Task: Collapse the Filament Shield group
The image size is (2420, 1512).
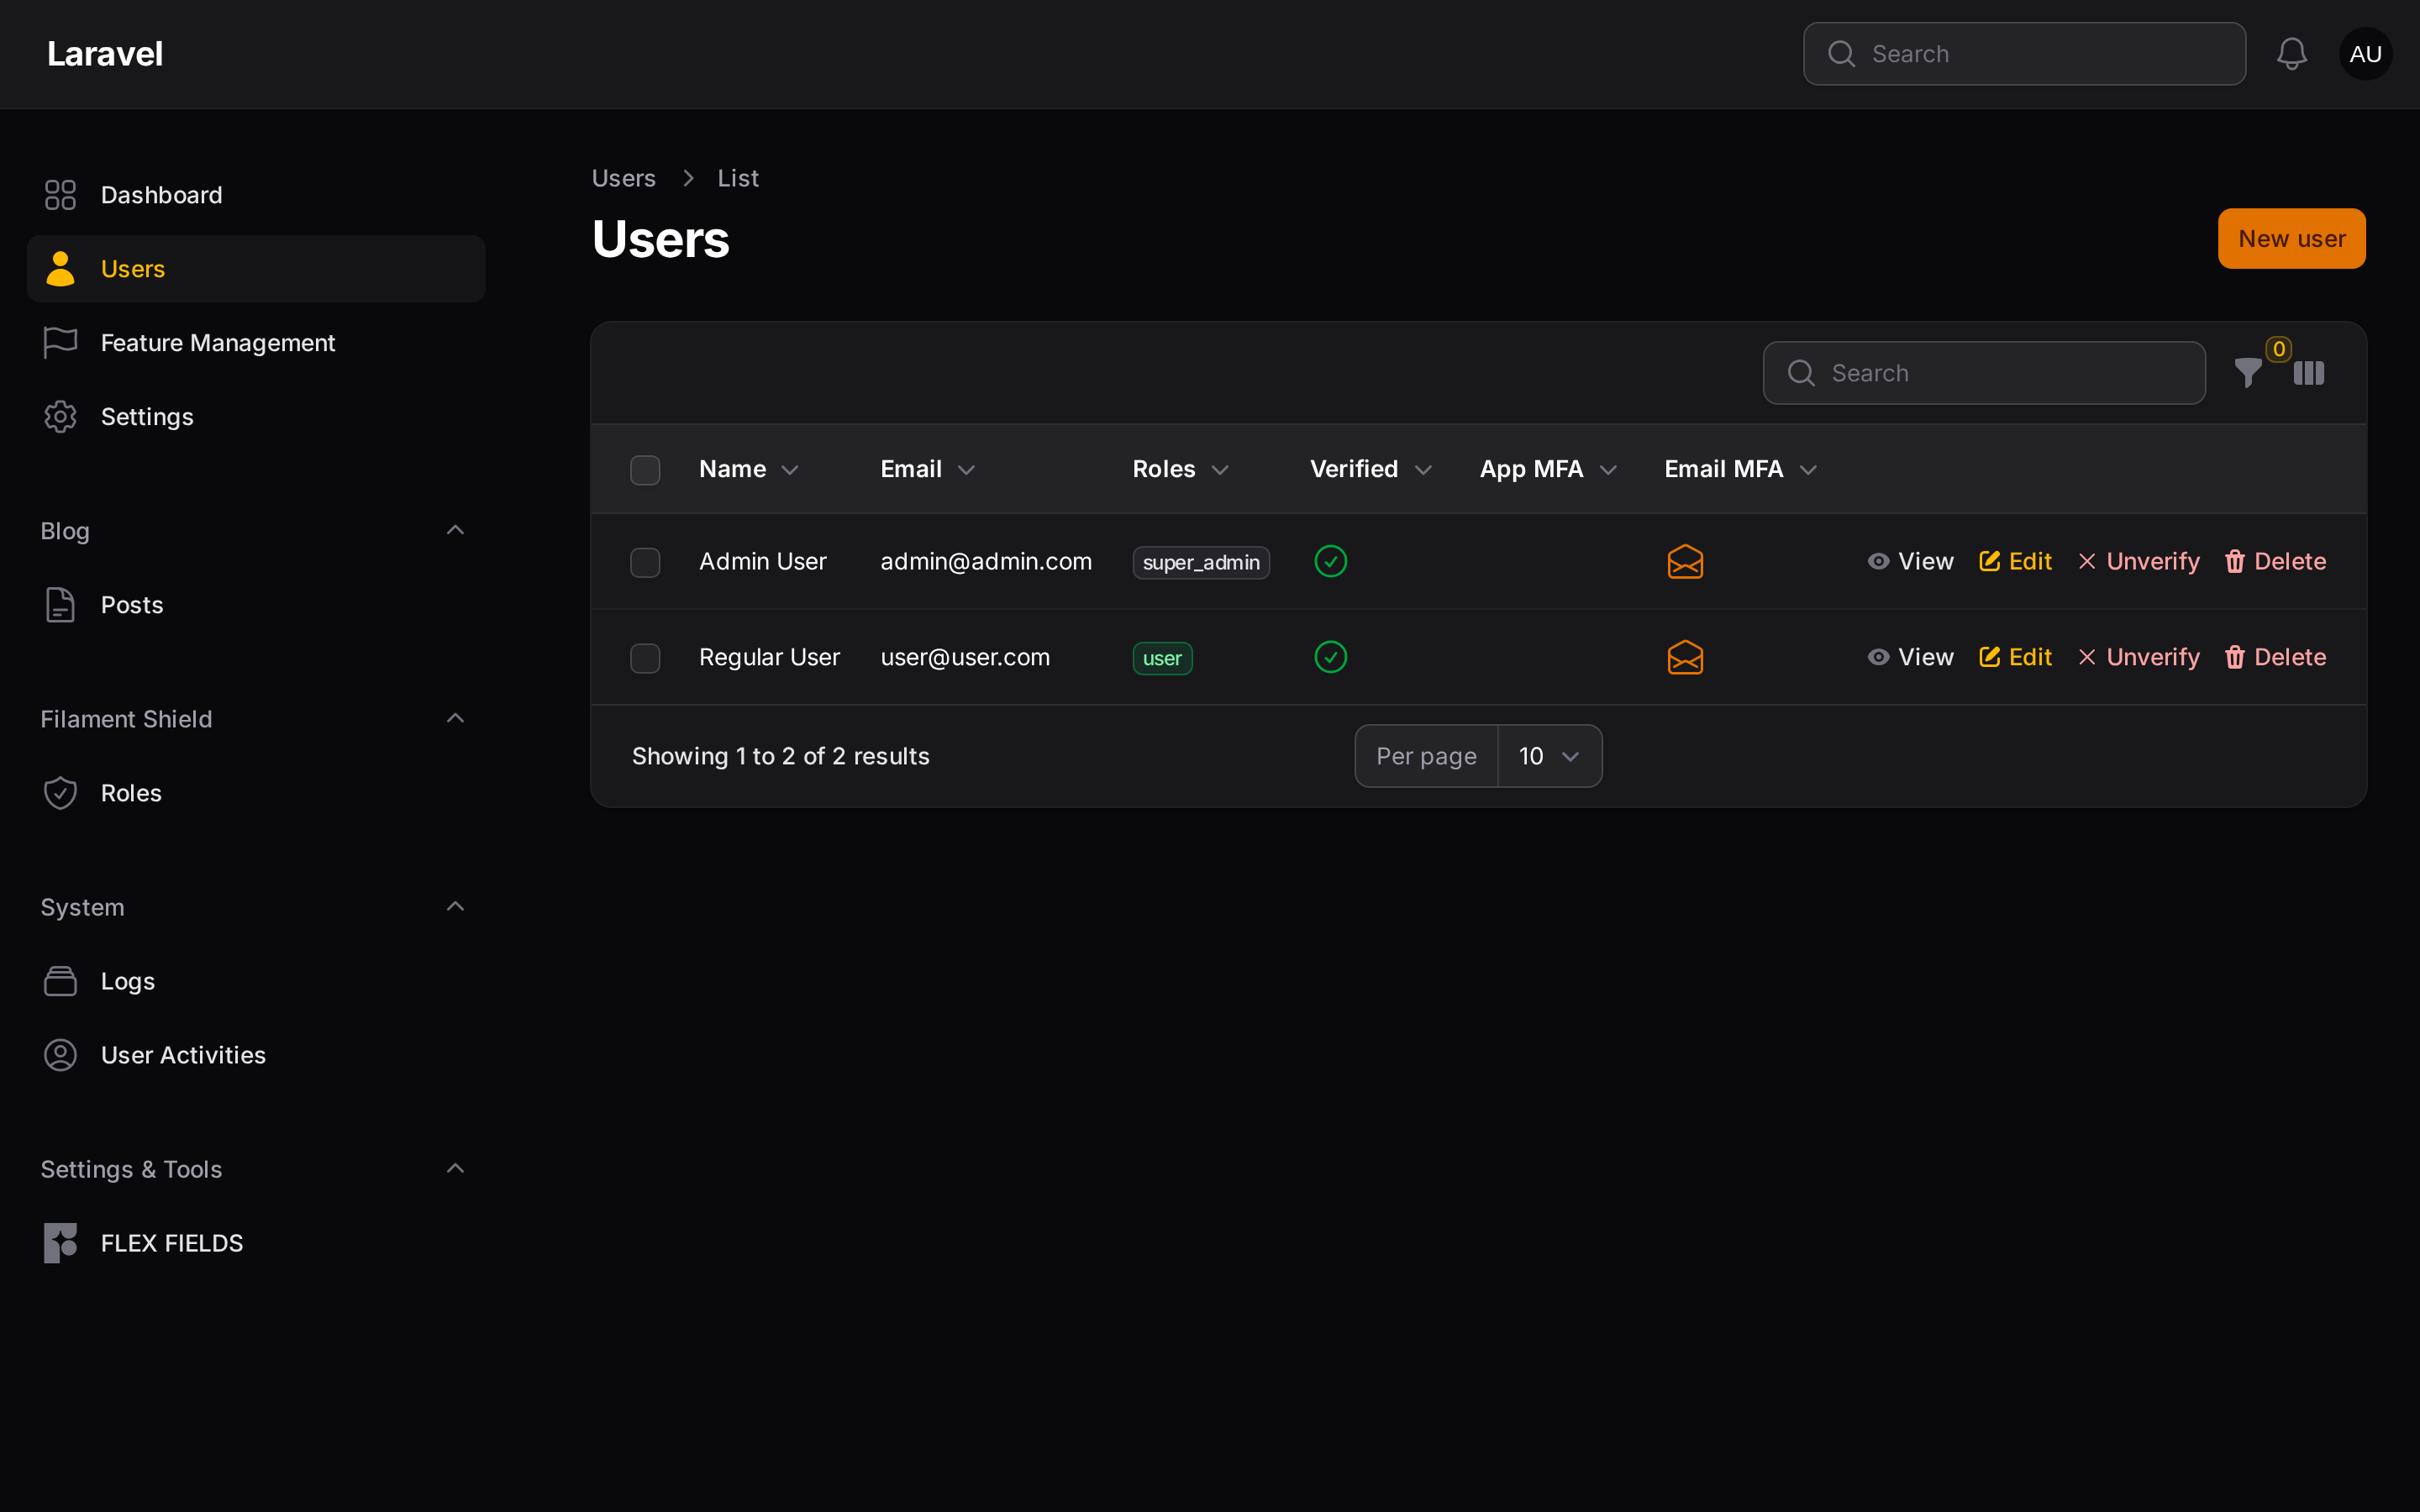Action: click(x=455, y=718)
